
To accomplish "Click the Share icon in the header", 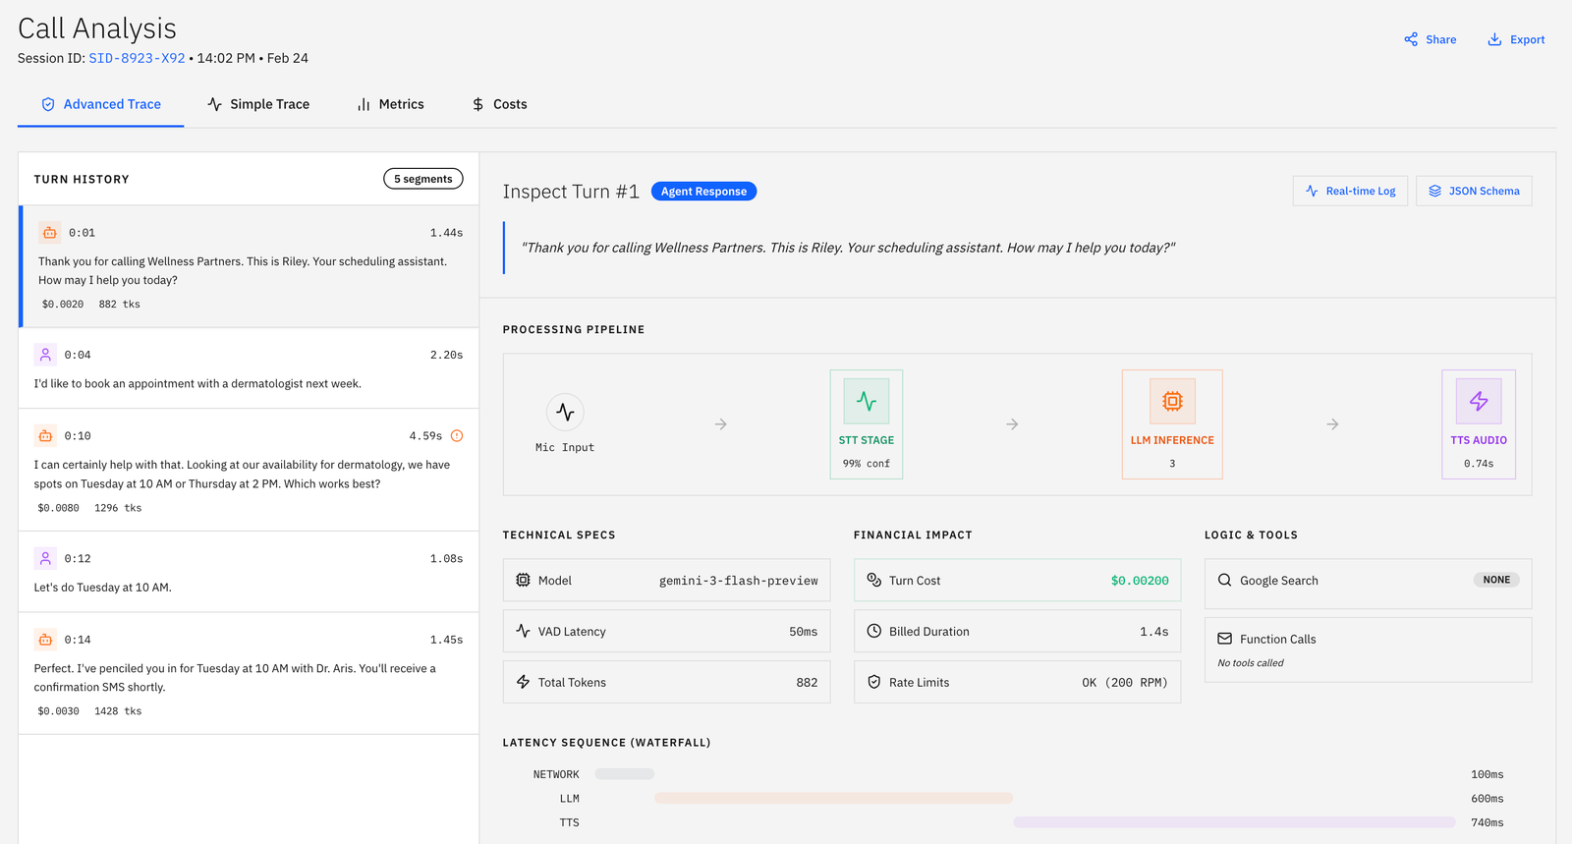I will coord(1411,39).
